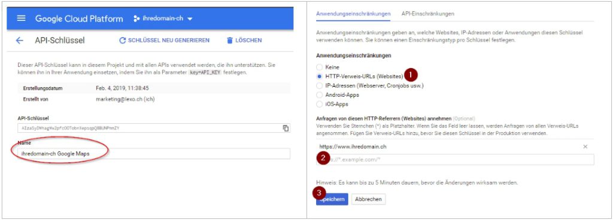Click the API-Schlüssel page heading

coord(60,41)
